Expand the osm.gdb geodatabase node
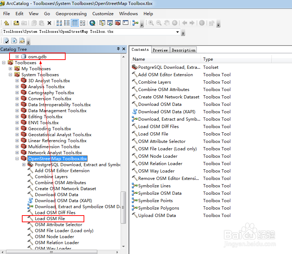 (x=17, y=56)
